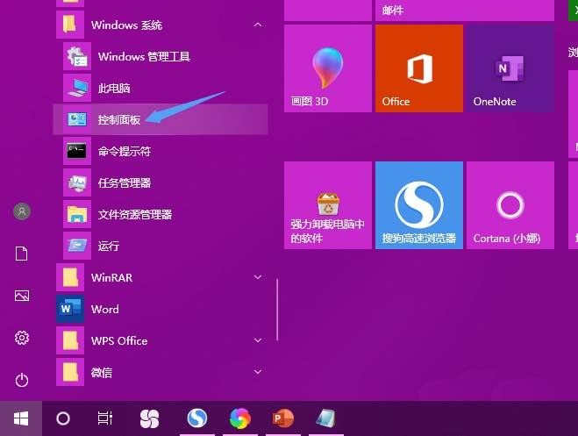This screenshot has height=436, width=578.
Task: Switch to PowerPoint on the taskbar
Action: pos(283,418)
